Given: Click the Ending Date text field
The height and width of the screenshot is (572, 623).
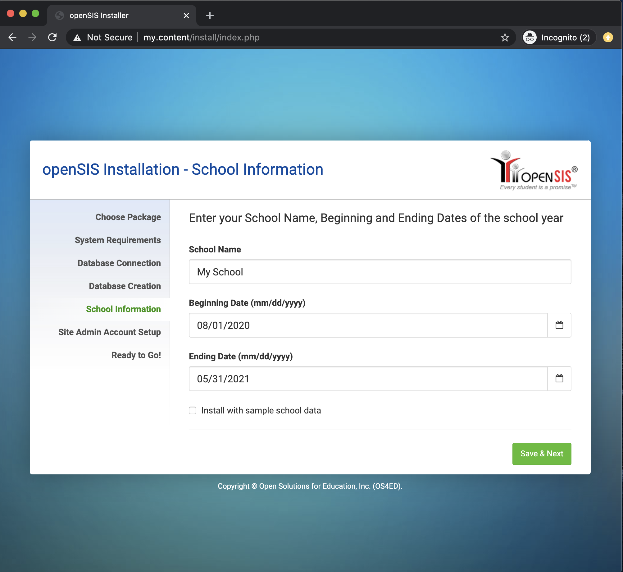Looking at the screenshot, I should (368, 379).
